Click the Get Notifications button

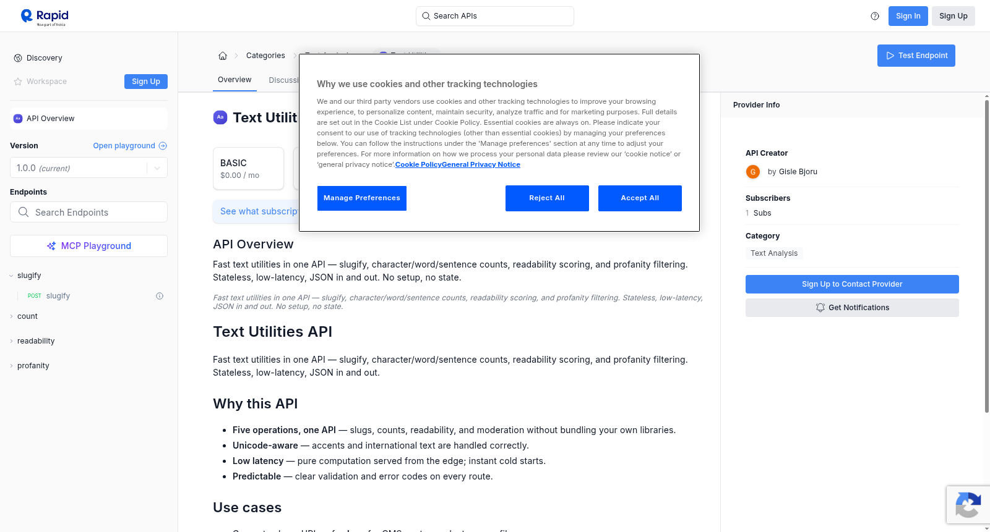[x=852, y=308]
